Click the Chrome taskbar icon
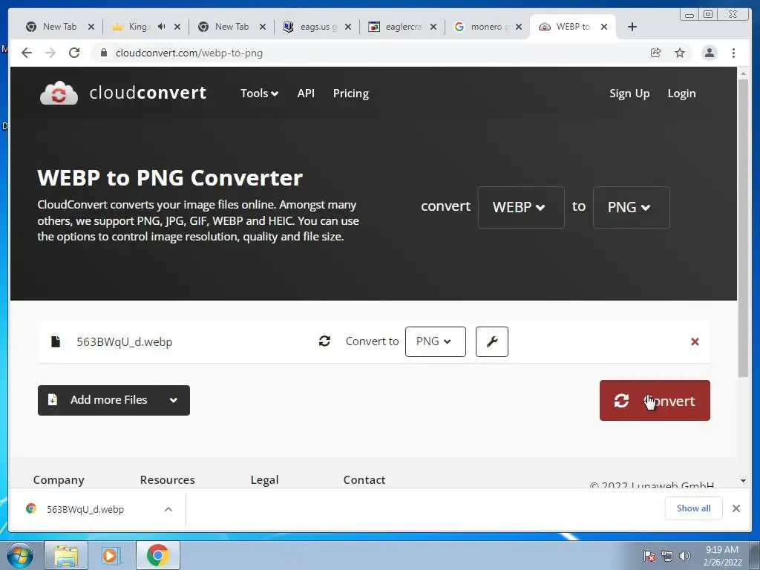 157,555
